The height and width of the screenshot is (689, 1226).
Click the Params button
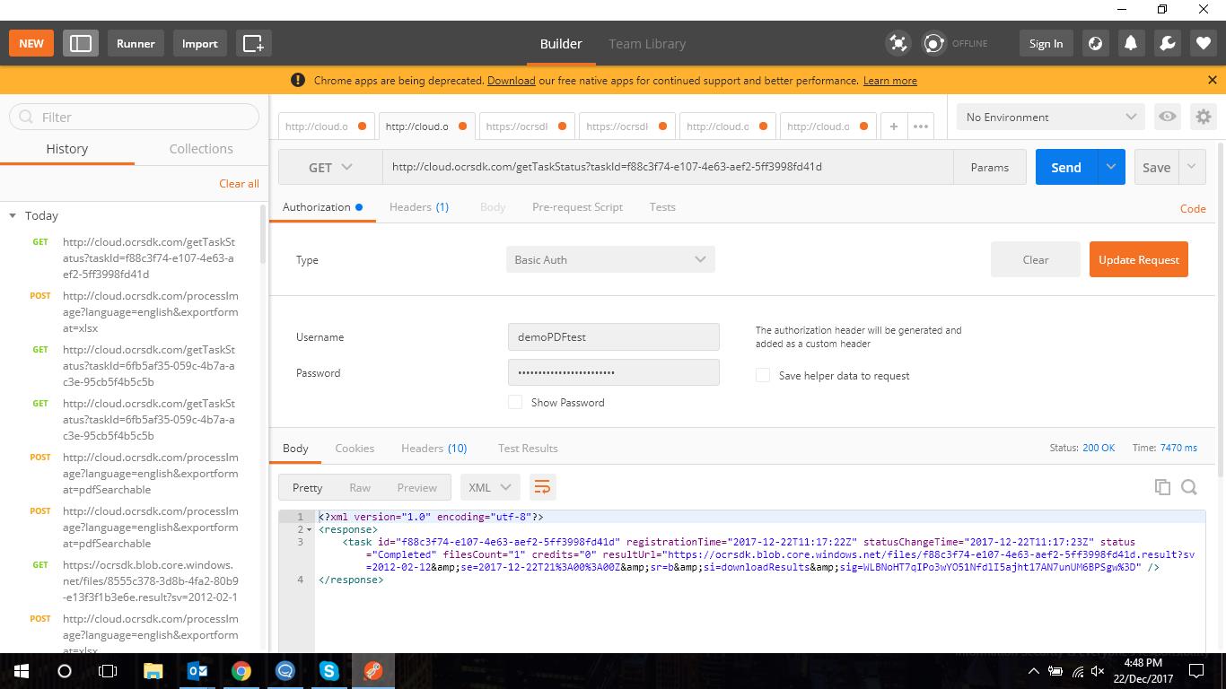989,167
